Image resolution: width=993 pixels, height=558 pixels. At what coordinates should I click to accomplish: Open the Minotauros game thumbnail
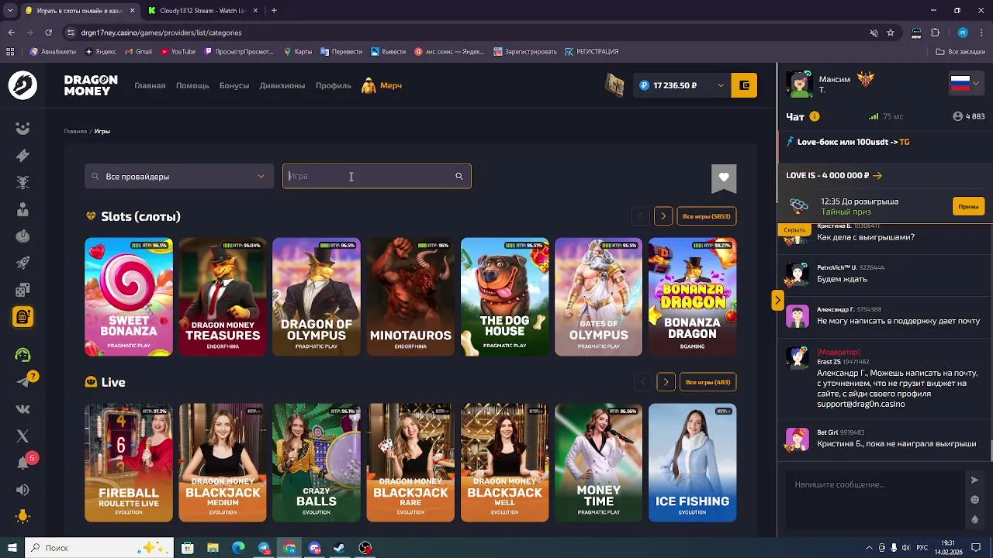pyautogui.click(x=410, y=297)
